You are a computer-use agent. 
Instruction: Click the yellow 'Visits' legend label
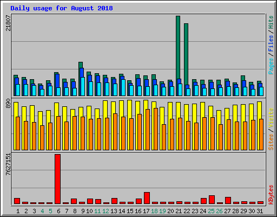pos(271,118)
